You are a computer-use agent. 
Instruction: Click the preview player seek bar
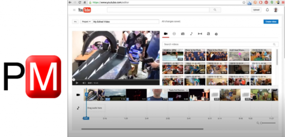116,80
